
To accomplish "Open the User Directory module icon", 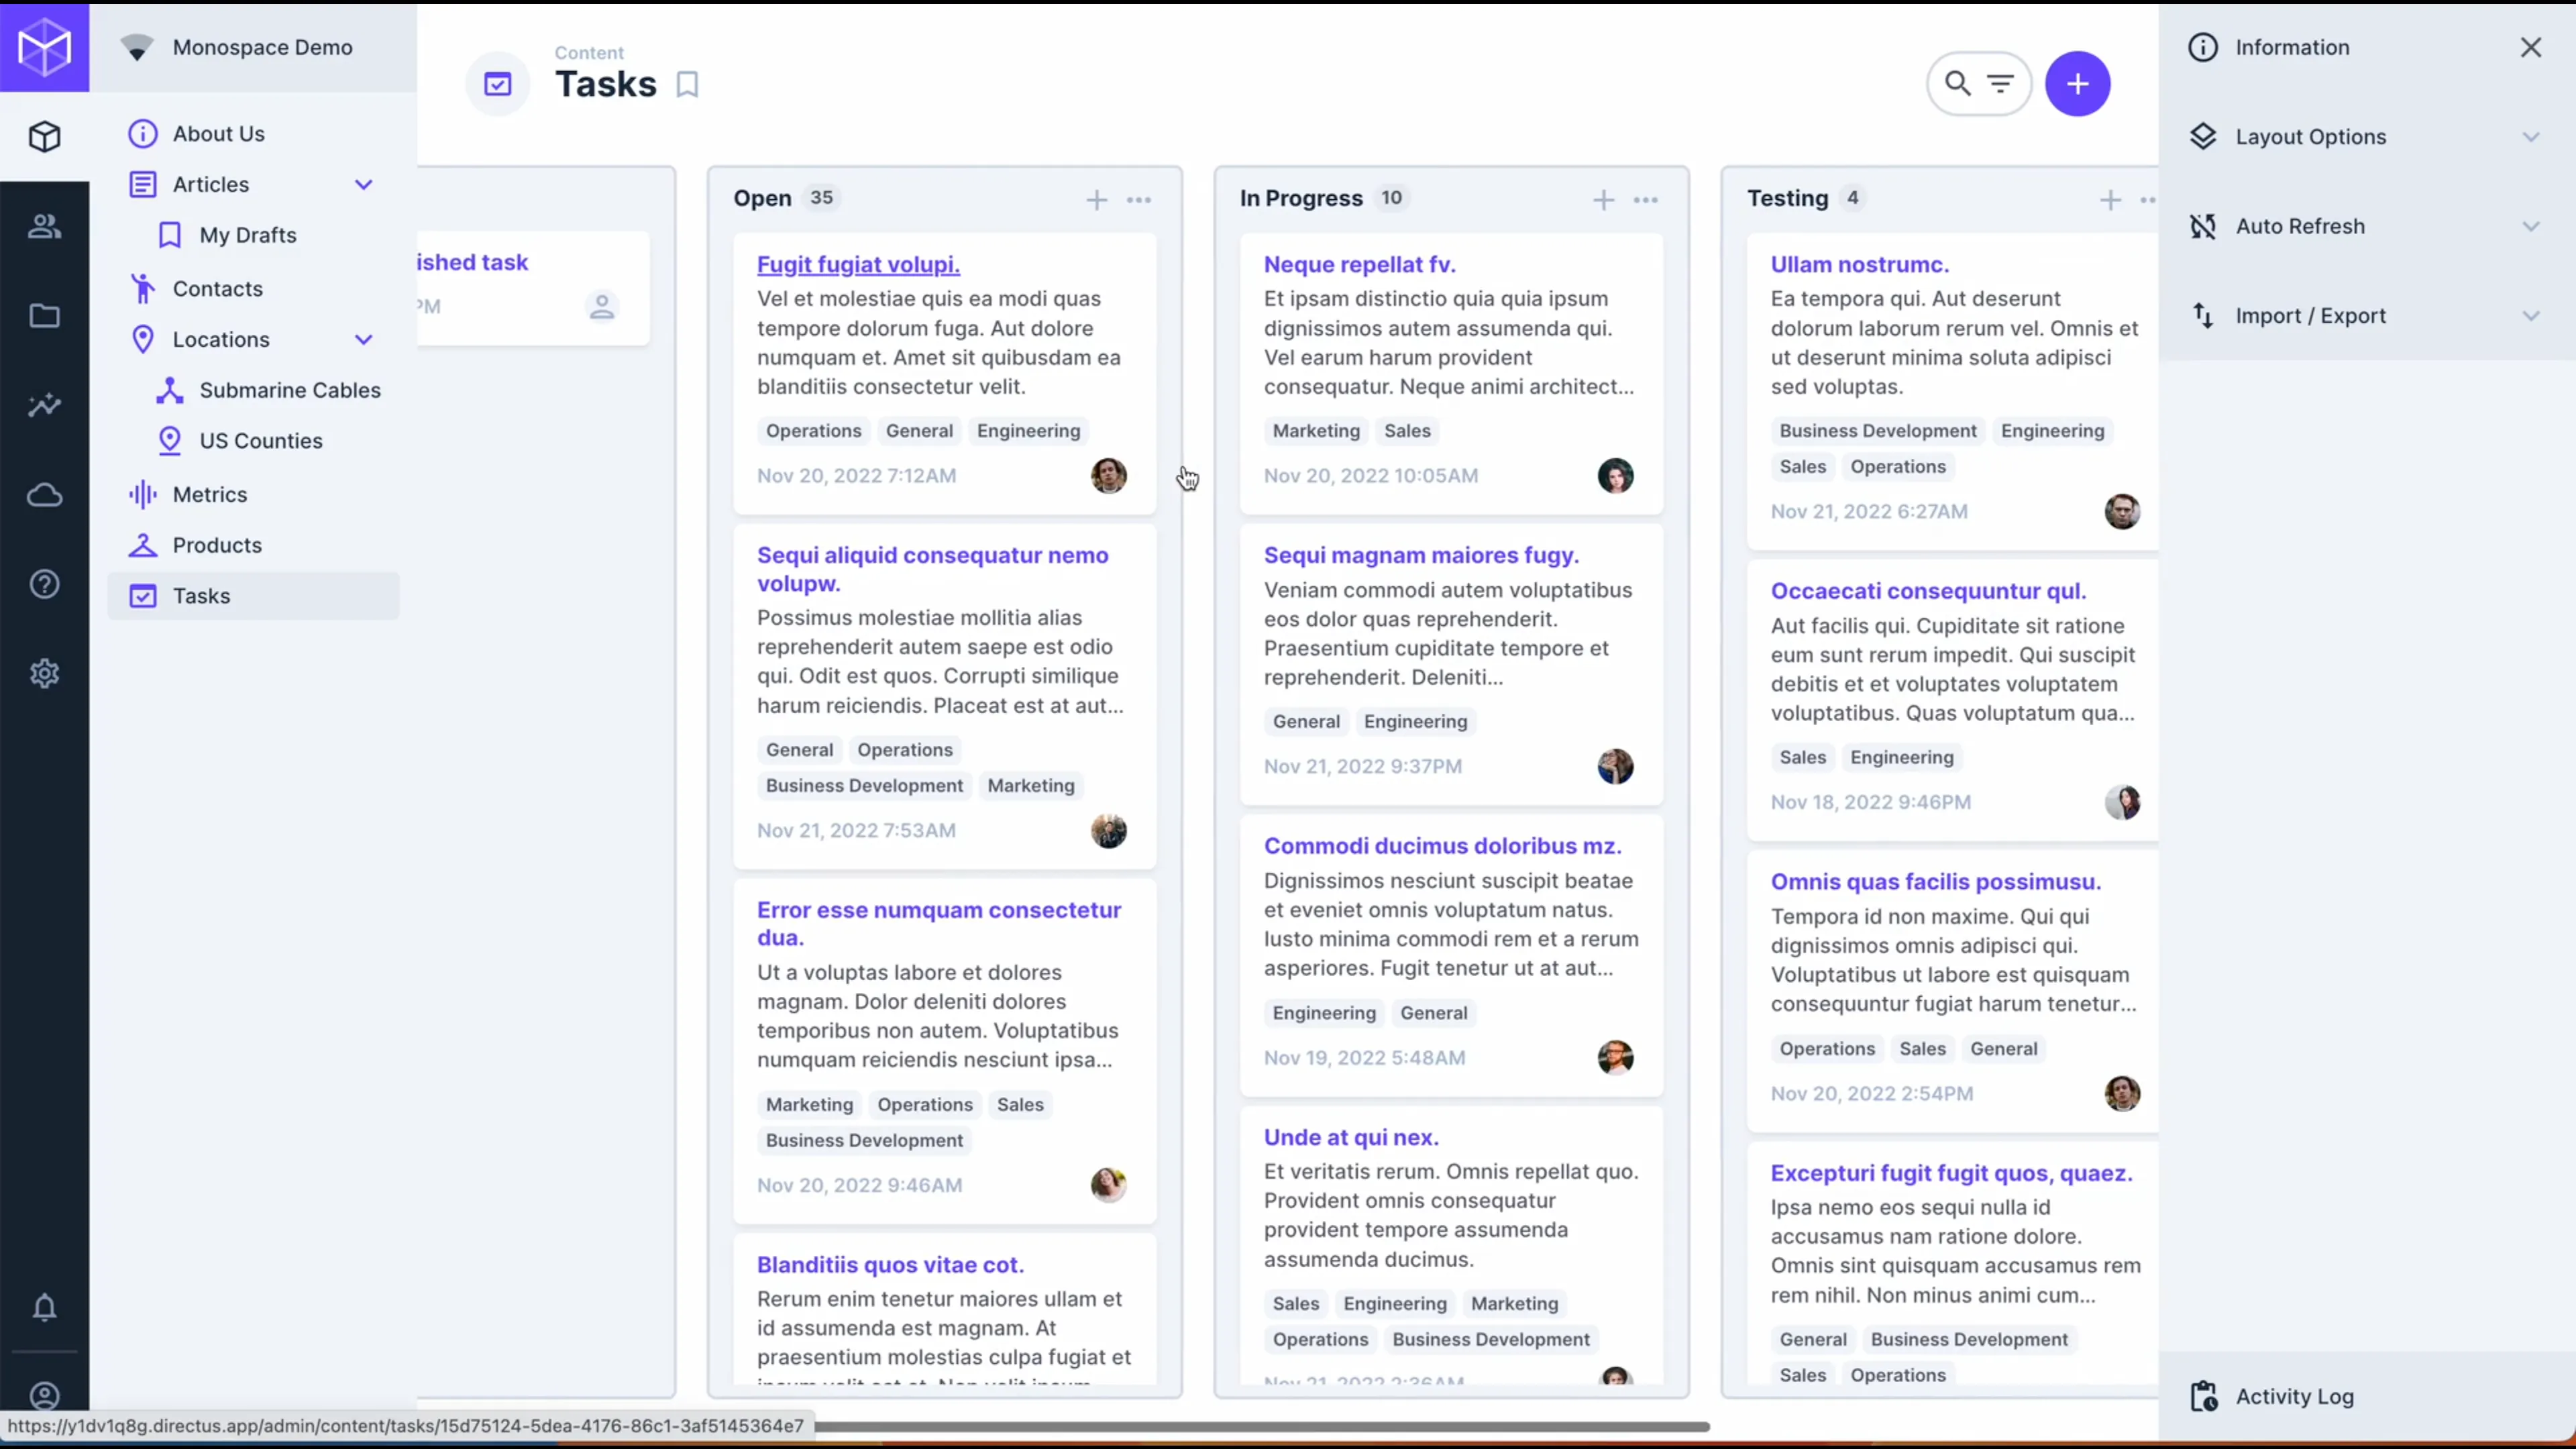I will 44,225.
